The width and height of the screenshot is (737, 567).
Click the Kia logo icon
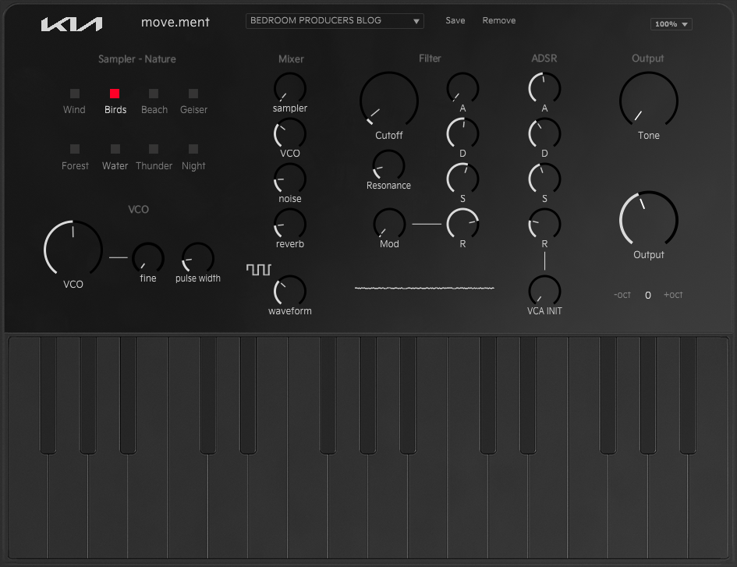(x=72, y=24)
